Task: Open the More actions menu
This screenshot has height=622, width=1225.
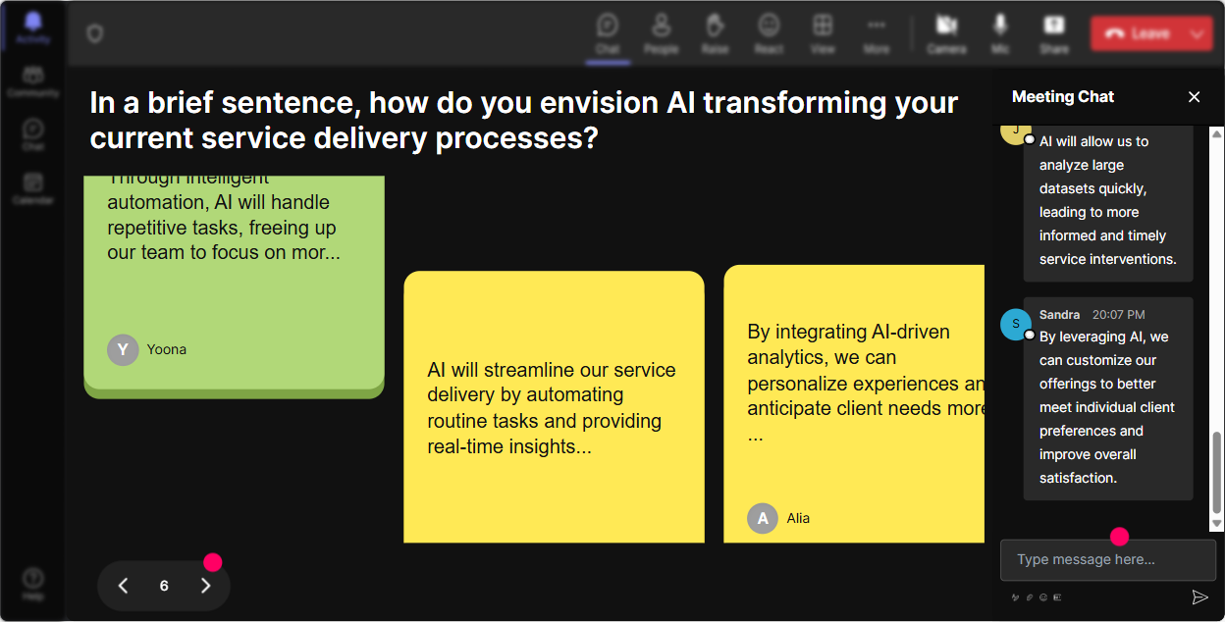Action: (x=877, y=33)
